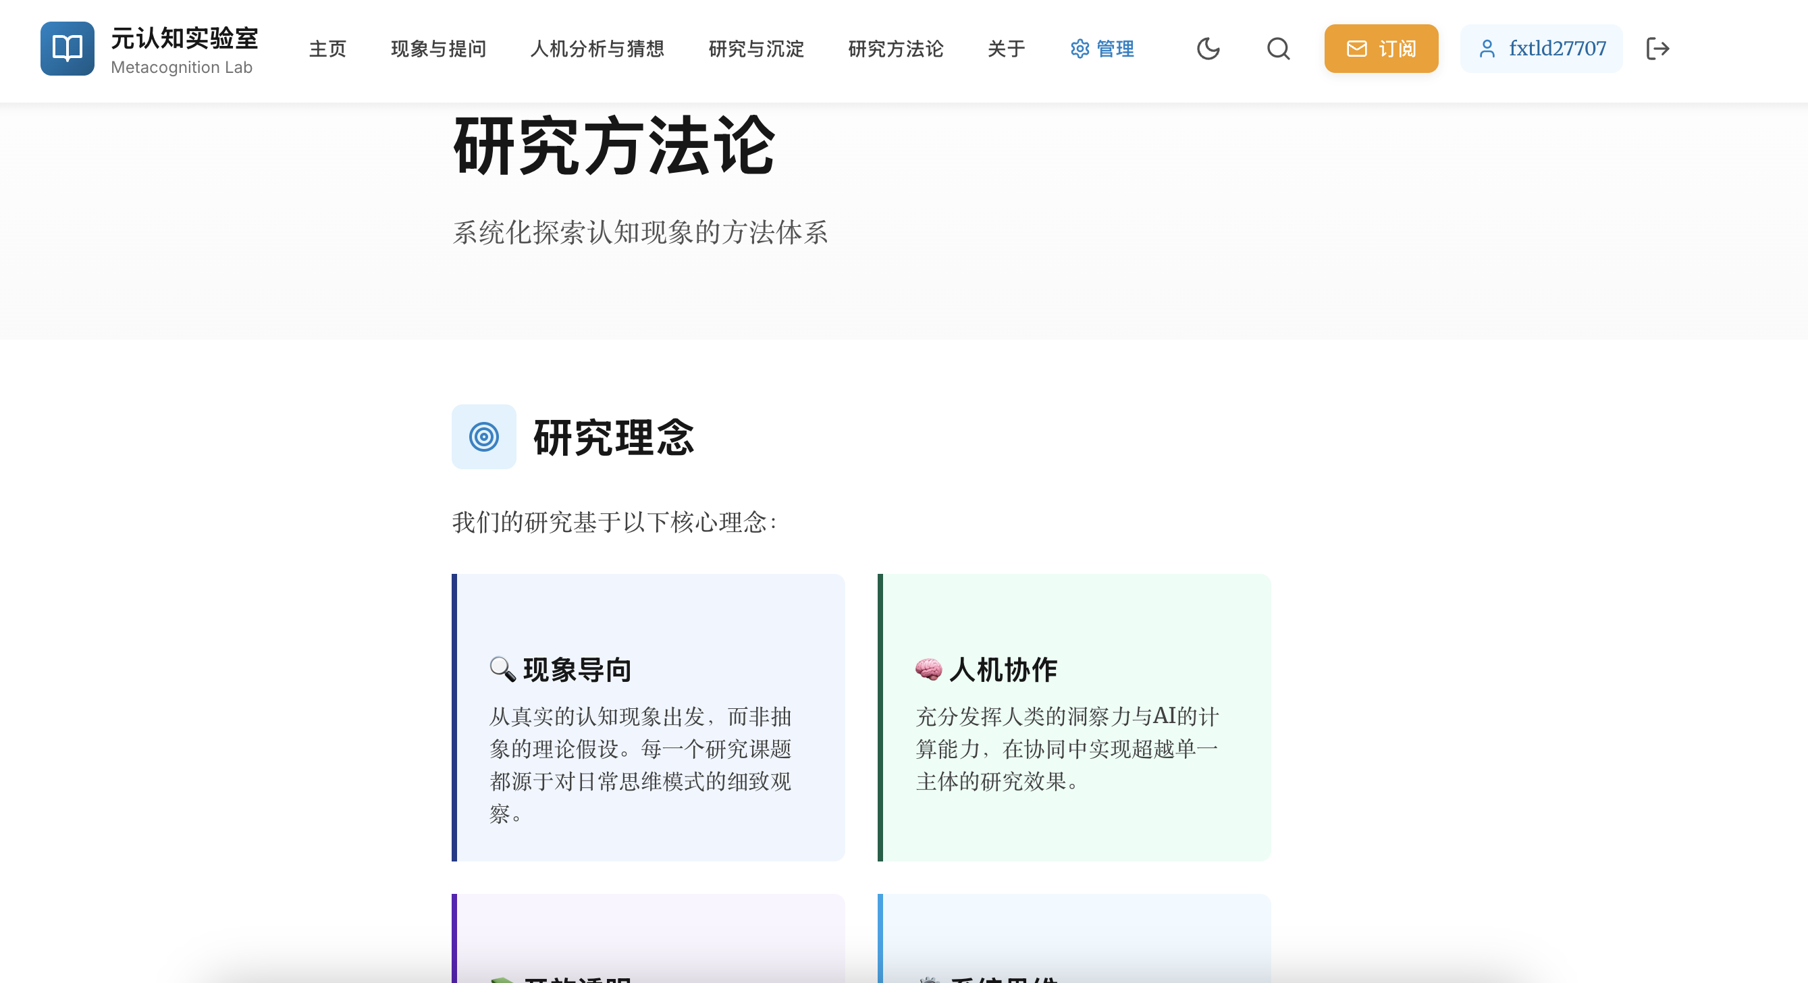Open search with magnifier icon
This screenshot has width=1808, height=983.
coord(1278,49)
